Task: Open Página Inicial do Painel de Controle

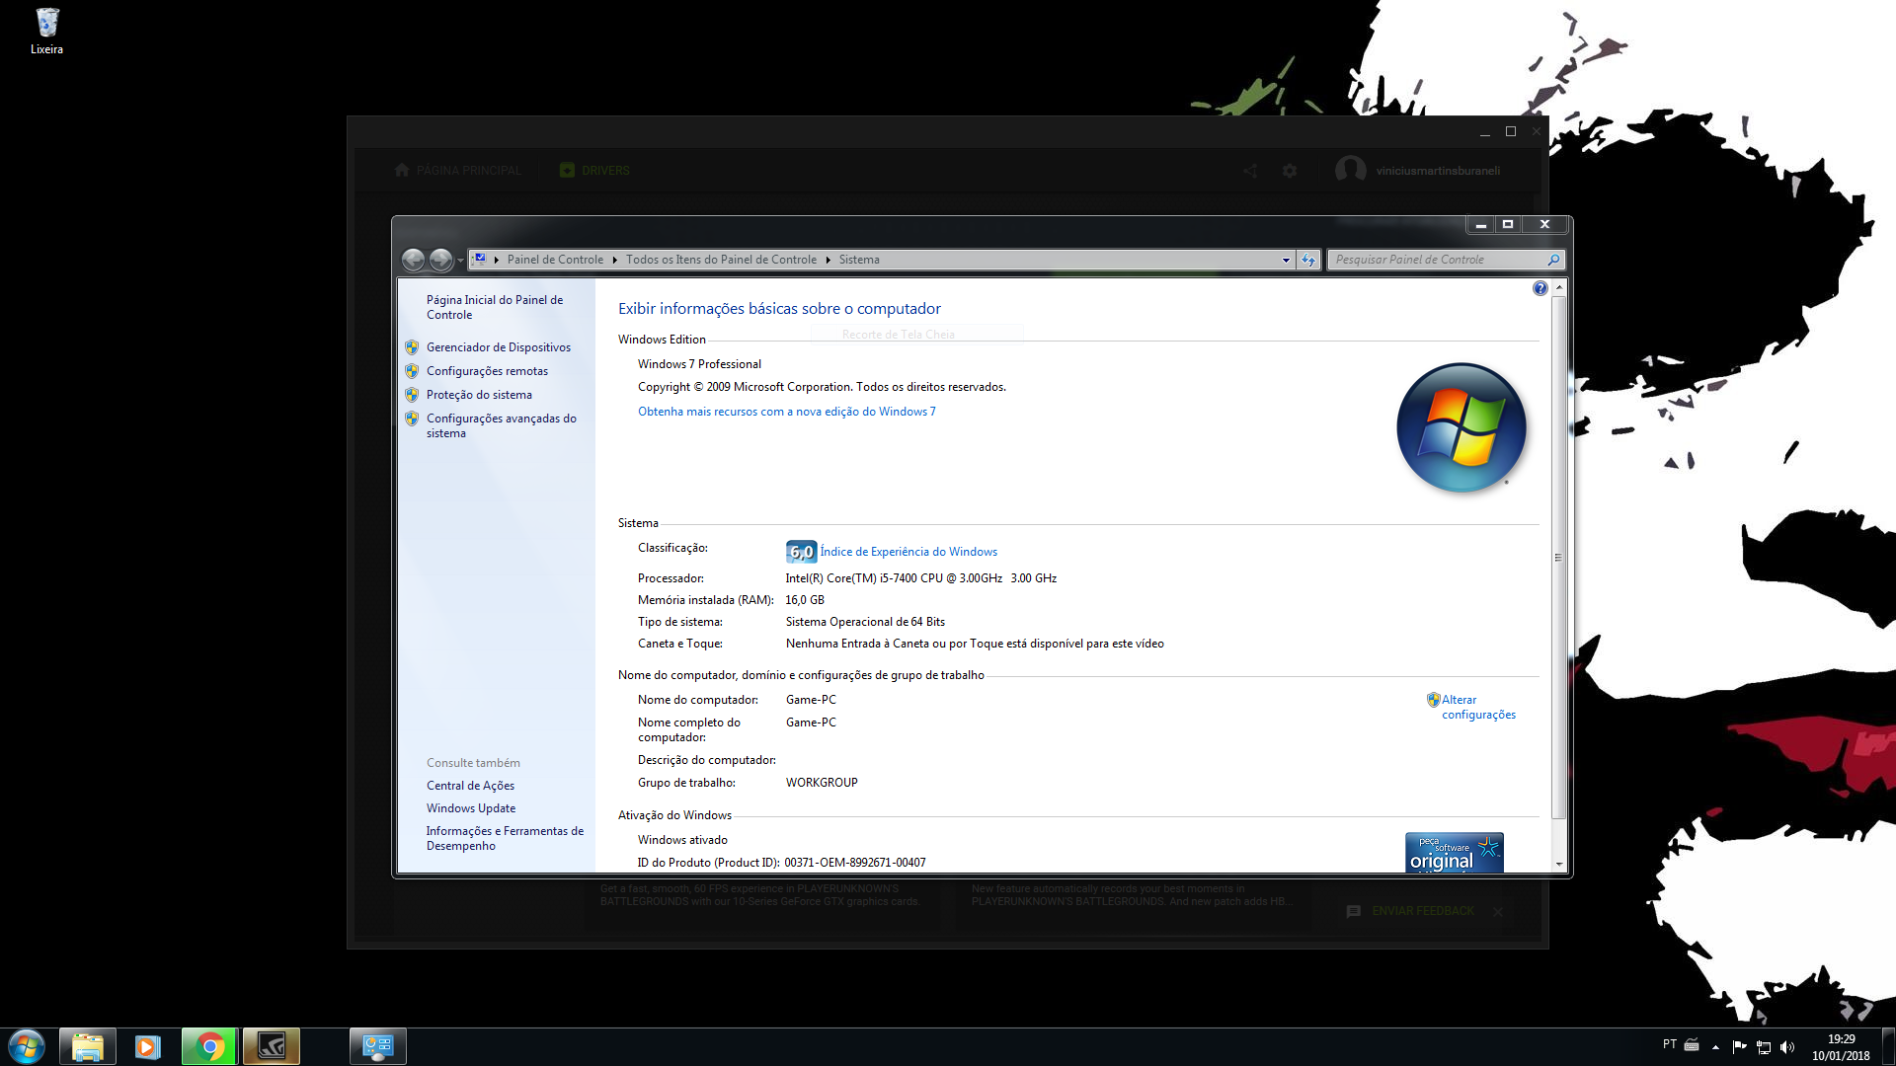Action: pos(495,307)
